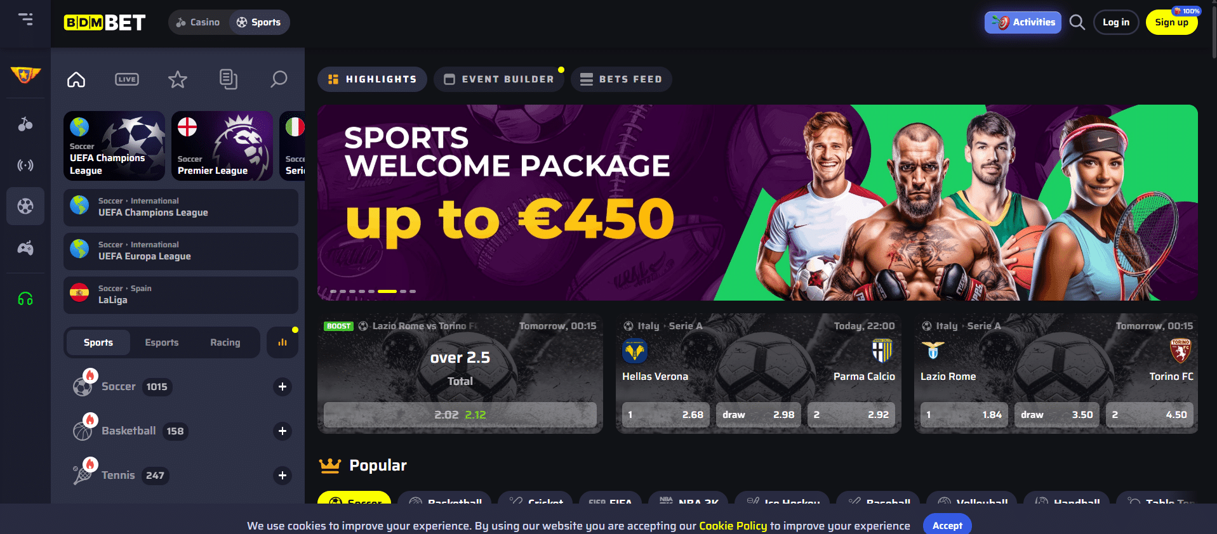Expand the Tennis sport list
This screenshot has height=534, width=1217.
tap(283, 476)
